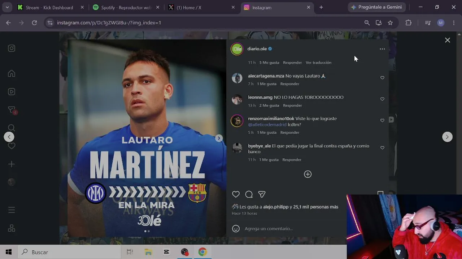Reply to leonnn.amg's comment
The width and height of the screenshot is (462, 259).
click(292, 105)
